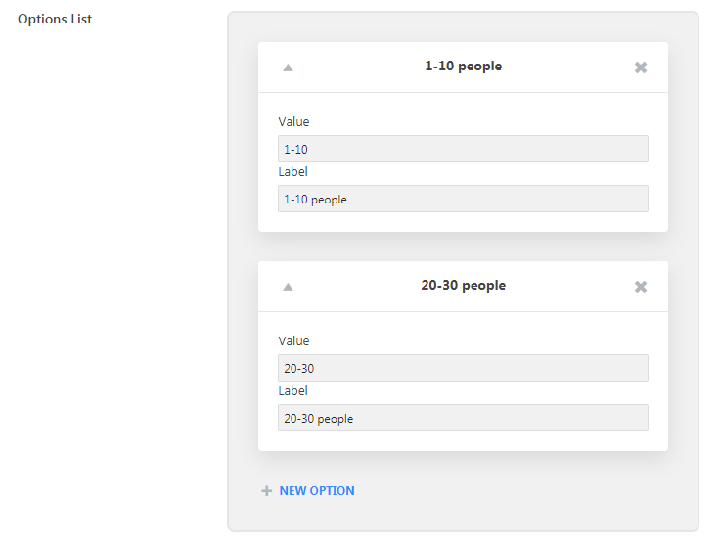Click the Options List heading
Viewport: 720px width, 541px height.
(55, 19)
